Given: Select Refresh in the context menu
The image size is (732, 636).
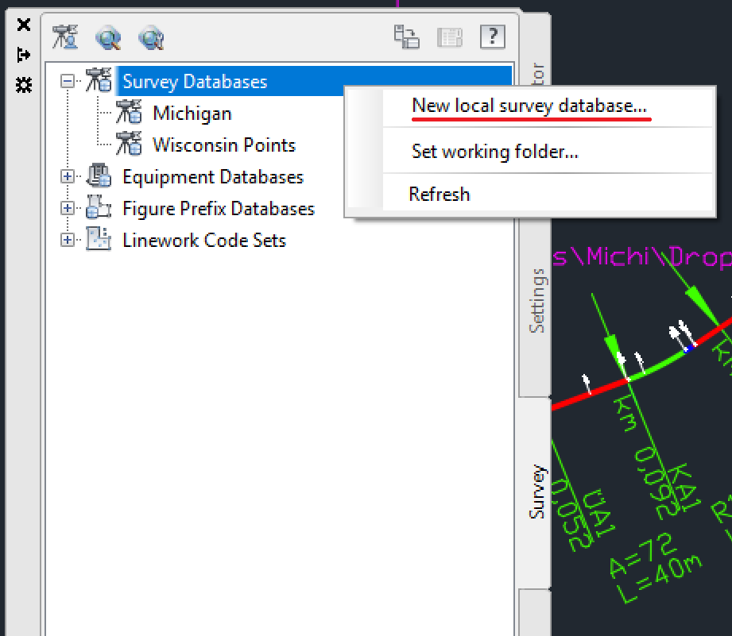Looking at the screenshot, I should pos(440,194).
